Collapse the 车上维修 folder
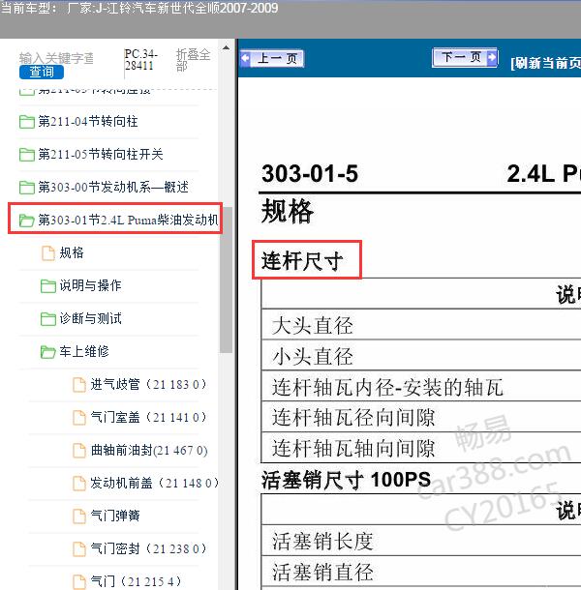581x590 pixels. pyautogui.click(x=84, y=351)
